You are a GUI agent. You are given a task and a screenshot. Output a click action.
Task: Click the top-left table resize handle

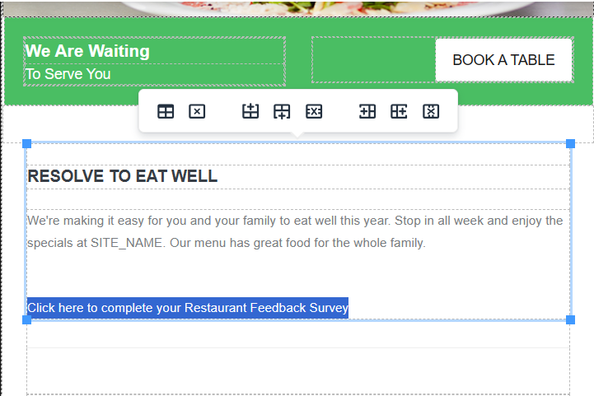click(x=27, y=143)
